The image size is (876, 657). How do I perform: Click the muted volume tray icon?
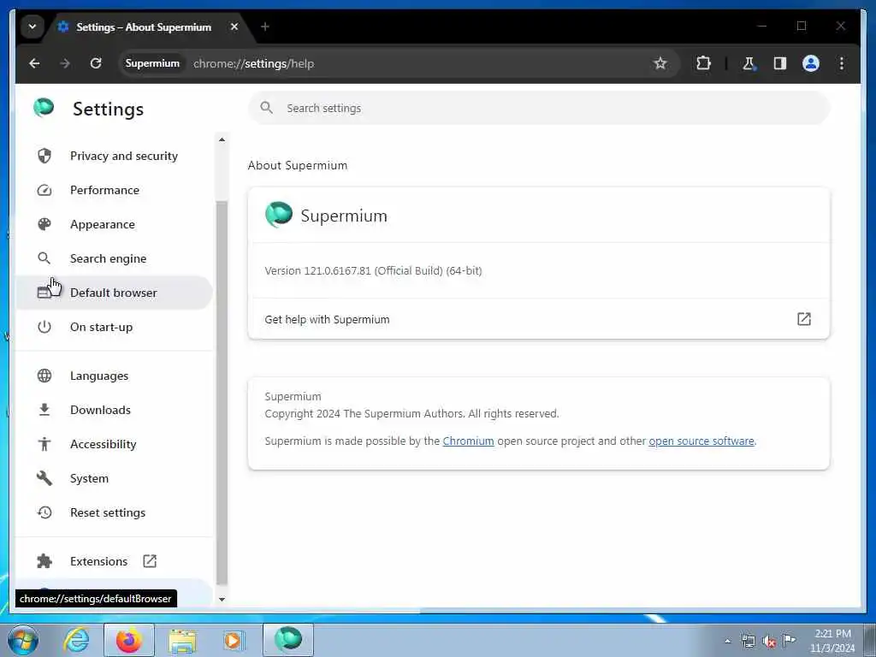point(769,642)
